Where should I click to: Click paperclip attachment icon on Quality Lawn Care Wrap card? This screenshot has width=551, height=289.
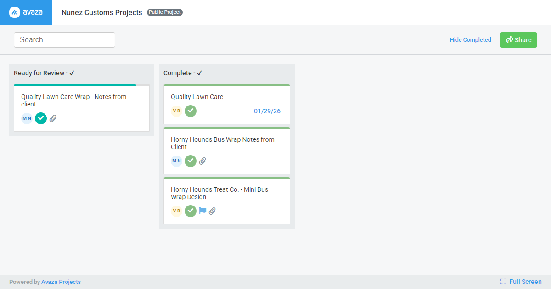pyautogui.click(x=53, y=118)
